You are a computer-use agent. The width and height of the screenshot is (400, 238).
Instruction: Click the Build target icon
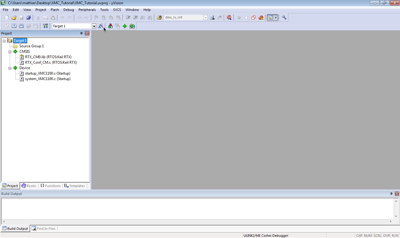click(14, 26)
